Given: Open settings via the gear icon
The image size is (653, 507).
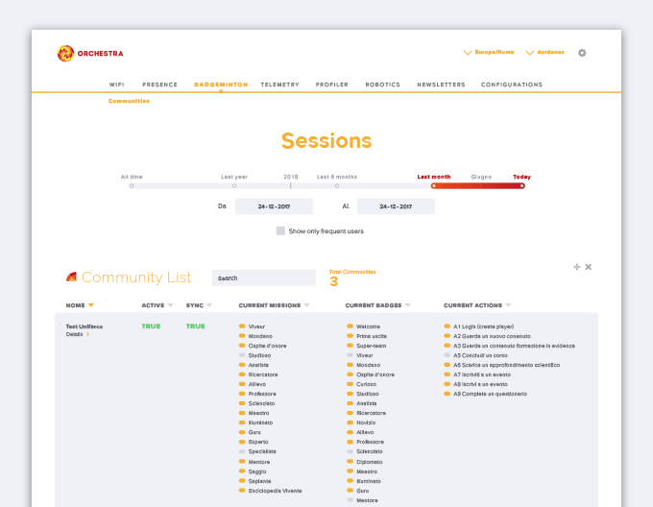Looking at the screenshot, I should click(582, 53).
